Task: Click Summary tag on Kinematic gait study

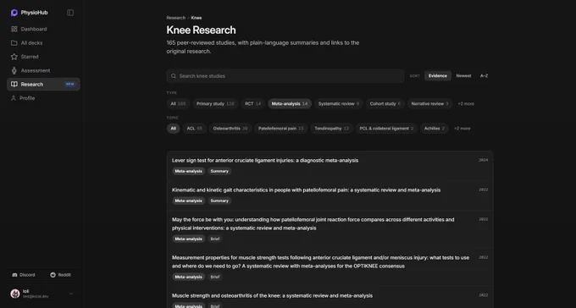Action: click(219, 201)
